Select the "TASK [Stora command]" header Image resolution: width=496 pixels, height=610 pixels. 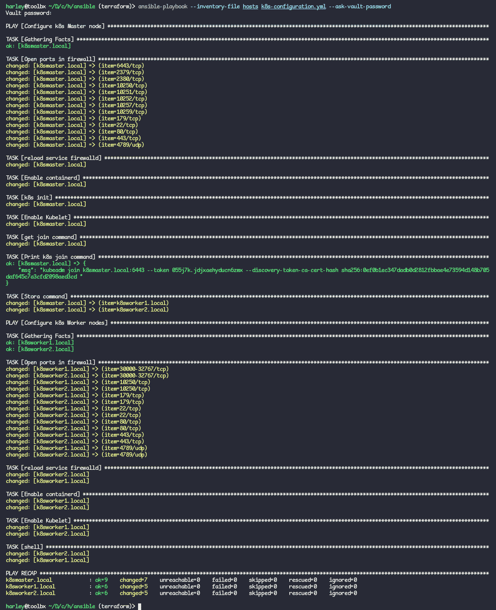point(36,297)
